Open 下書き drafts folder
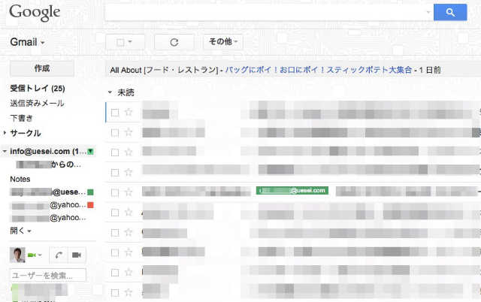Viewport: 481px width, 302px height. pos(22,118)
